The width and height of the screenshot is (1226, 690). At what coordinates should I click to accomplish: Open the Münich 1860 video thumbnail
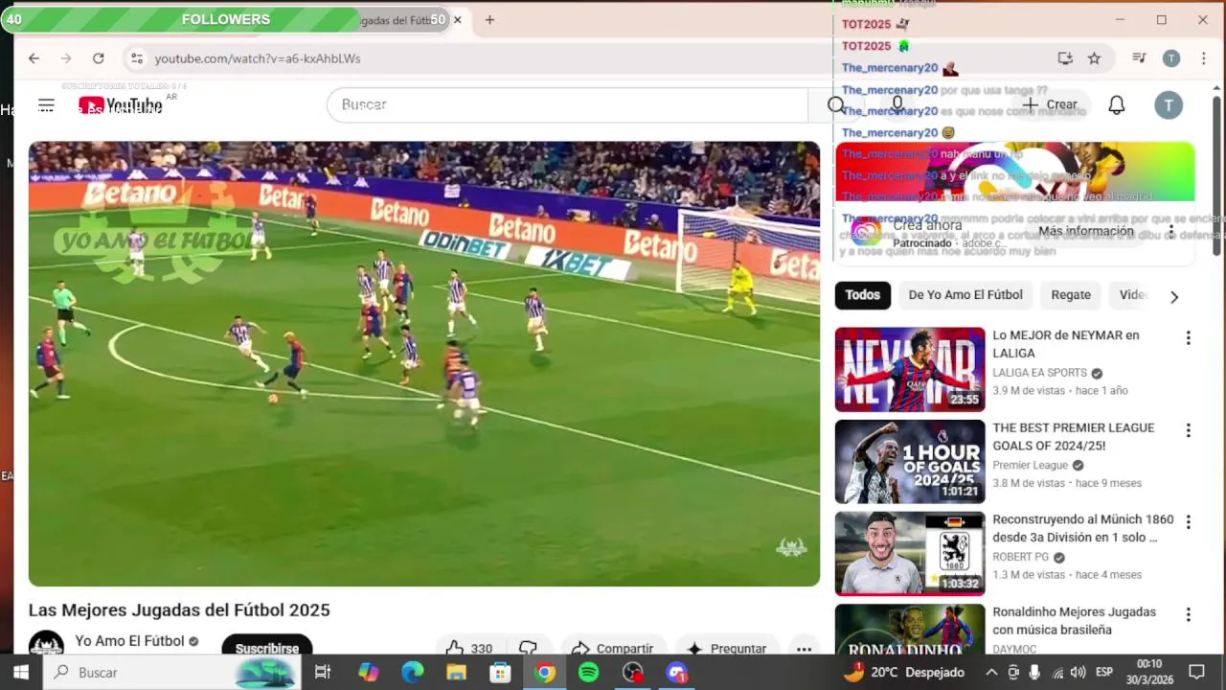[910, 554]
